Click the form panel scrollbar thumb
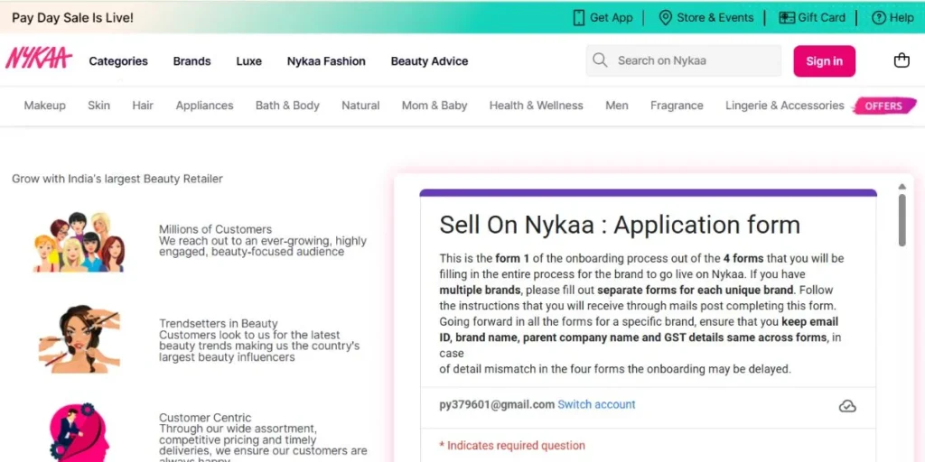 click(x=902, y=220)
